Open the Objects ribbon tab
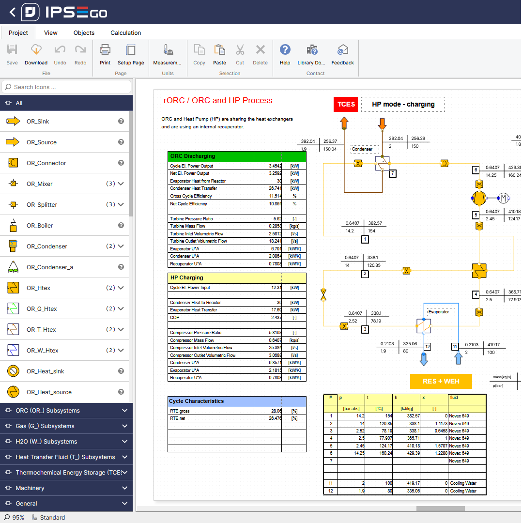Viewport: 522px width, 523px height. coord(84,33)
